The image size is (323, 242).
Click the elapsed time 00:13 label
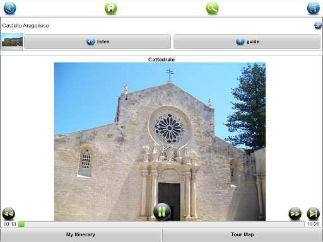pos(9,224)
